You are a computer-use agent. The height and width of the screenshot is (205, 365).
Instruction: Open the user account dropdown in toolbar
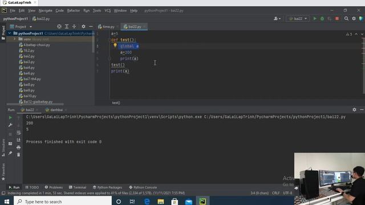click(277, 19)
